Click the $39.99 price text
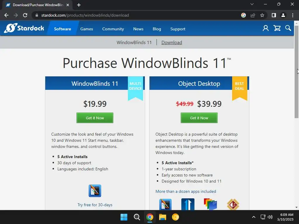299x224 pixels. tap(209, 104)
